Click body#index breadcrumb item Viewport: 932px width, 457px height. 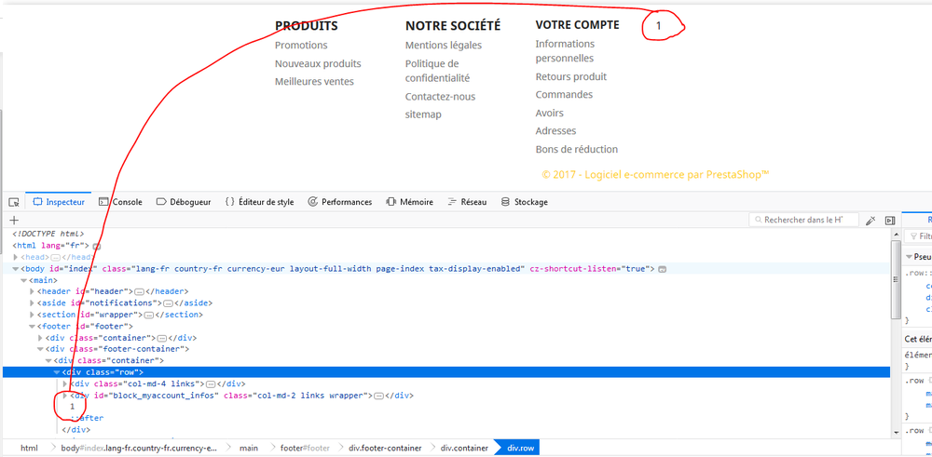pos(139,448)
